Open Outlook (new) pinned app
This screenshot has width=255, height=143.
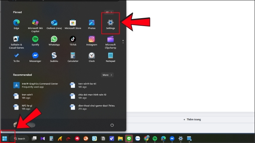[54, 24]
